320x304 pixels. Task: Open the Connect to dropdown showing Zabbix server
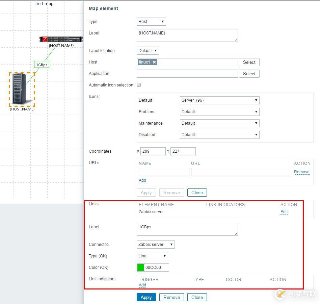point(155,244)
